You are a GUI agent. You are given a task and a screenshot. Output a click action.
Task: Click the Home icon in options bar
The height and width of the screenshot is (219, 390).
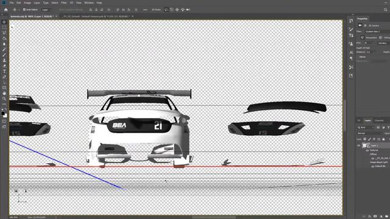[x=6, y=10]
